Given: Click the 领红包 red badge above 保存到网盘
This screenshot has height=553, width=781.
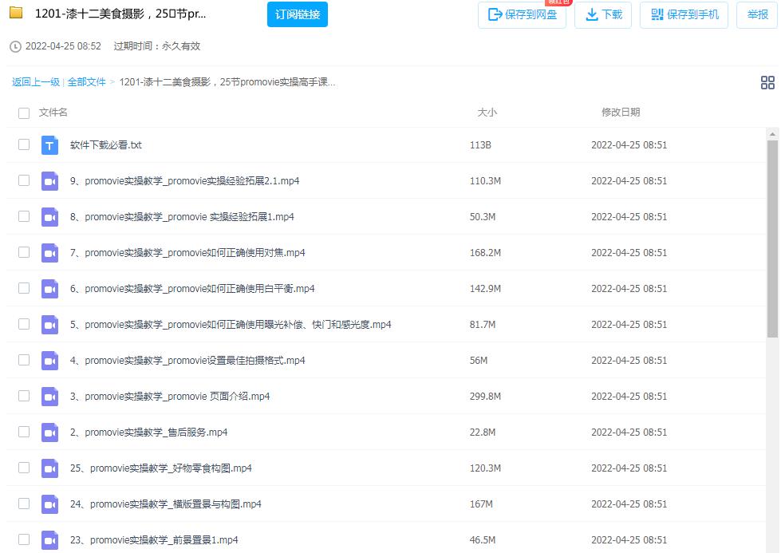Looking at the screenshot, I should point(558,2).
